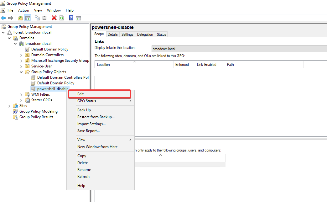
Task: Switch to the Settings tab
Action: [127, 35]
